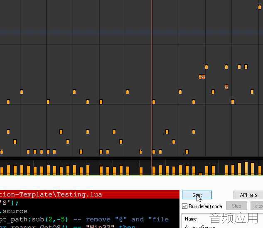
Task: Select the reddish striped note below the upper cluster
Action: [226, 87]
